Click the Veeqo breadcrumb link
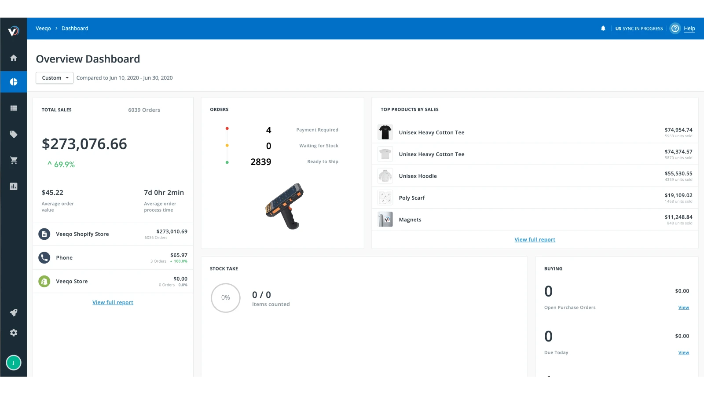Viewport: 704px width, 396px height. tap(43, 29)
